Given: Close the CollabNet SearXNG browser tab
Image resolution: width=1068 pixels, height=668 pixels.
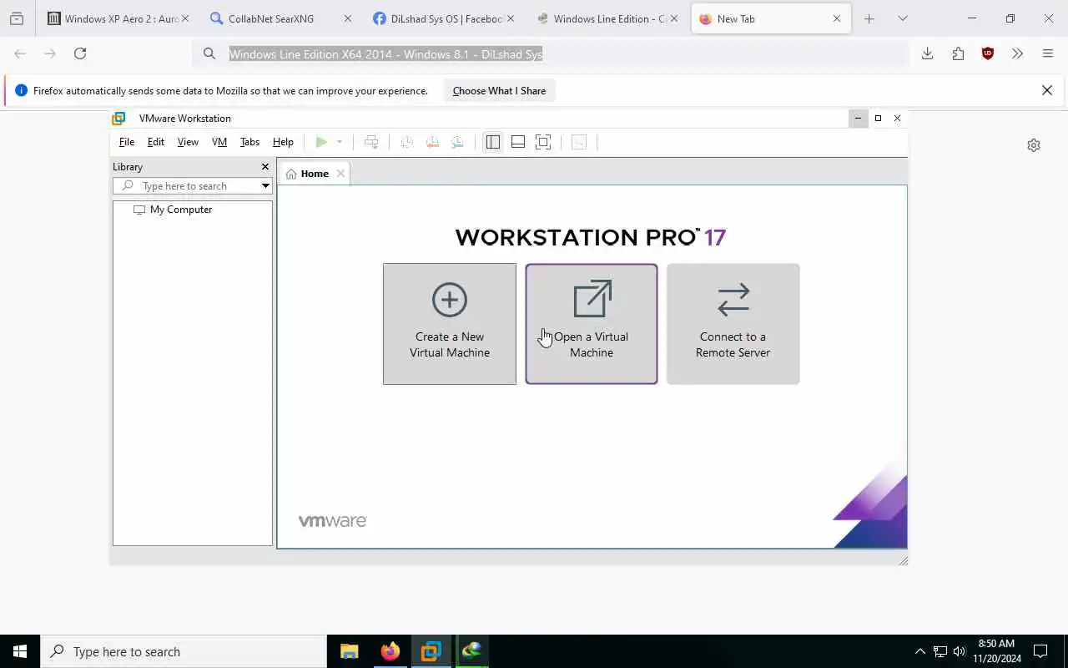Looking at the screenshot, I should 348,18.
